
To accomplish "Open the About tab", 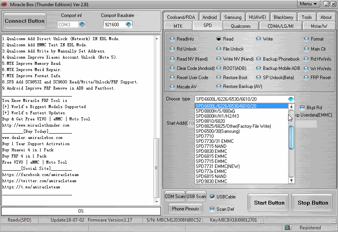I will pyautogui.click(x=326, y=17).
